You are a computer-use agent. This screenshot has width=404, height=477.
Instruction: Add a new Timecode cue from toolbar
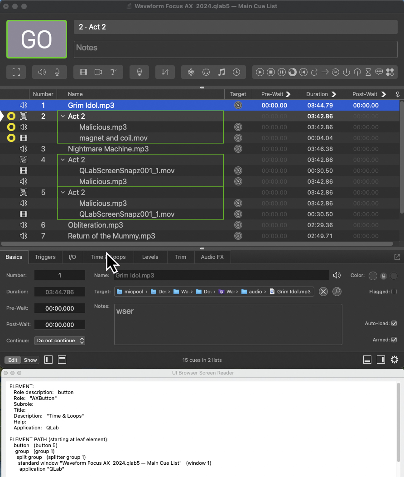click(x=236, y=72)
